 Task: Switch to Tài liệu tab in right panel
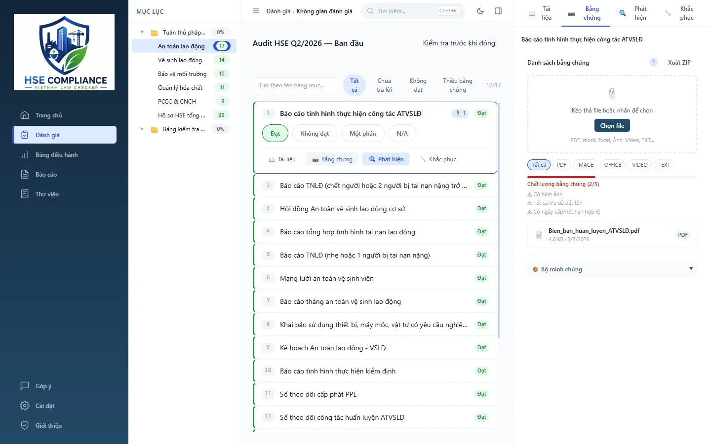(x=540, y=13)
